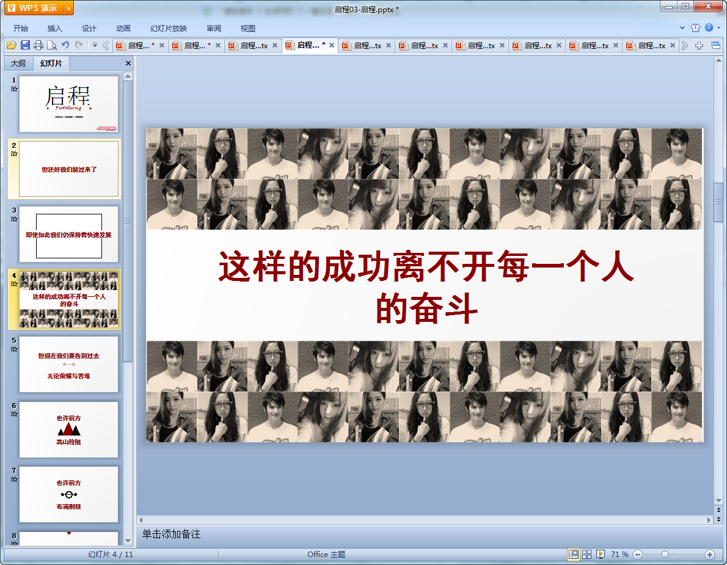Open the help question mark icon
The width and height of the screenshot is (727, 565).
709,28
